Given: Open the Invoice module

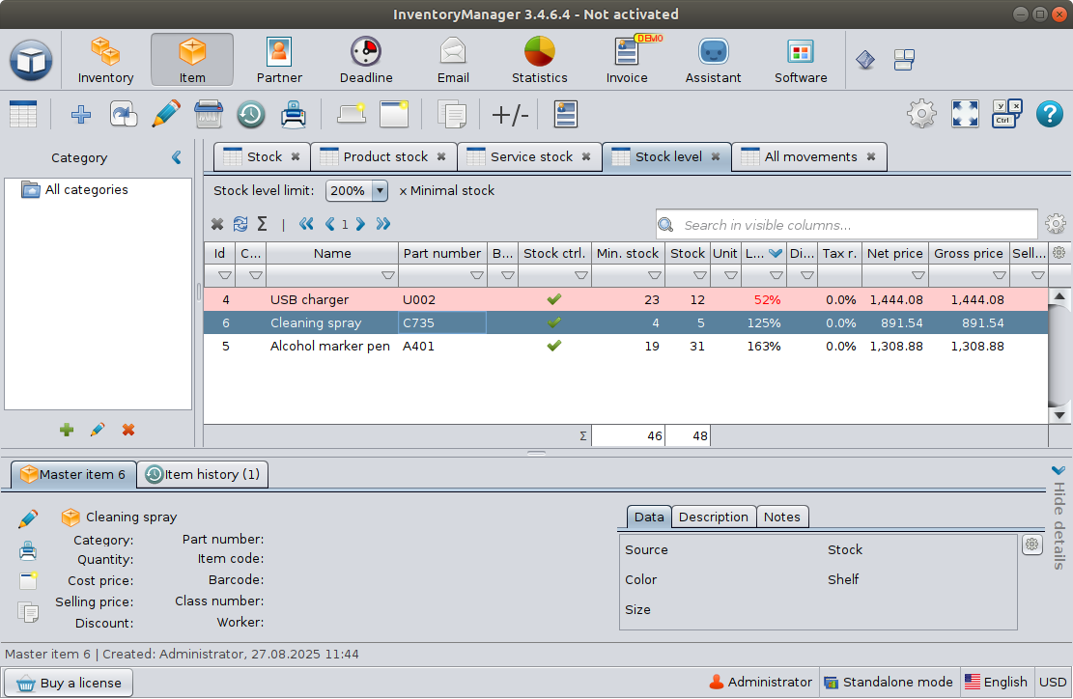Looking at the screenshot, I should pos(627,60).
